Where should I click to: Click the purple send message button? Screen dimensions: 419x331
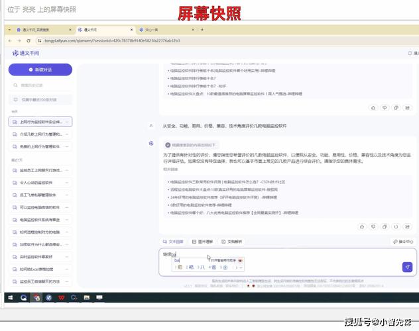pyautogui.click(x=407, y=267)
